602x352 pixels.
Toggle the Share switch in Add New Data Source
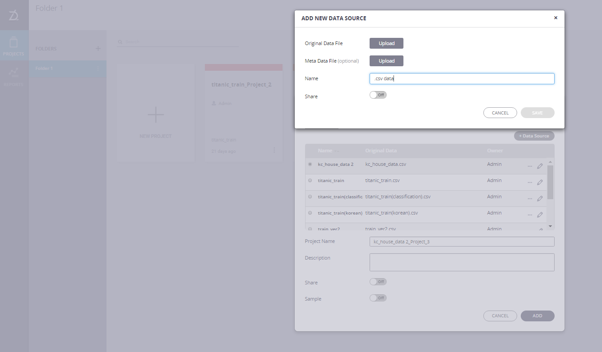(x=378, y=95)
